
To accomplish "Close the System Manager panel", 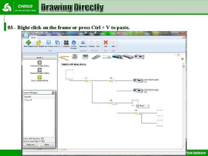I will (x=53, y=93).
